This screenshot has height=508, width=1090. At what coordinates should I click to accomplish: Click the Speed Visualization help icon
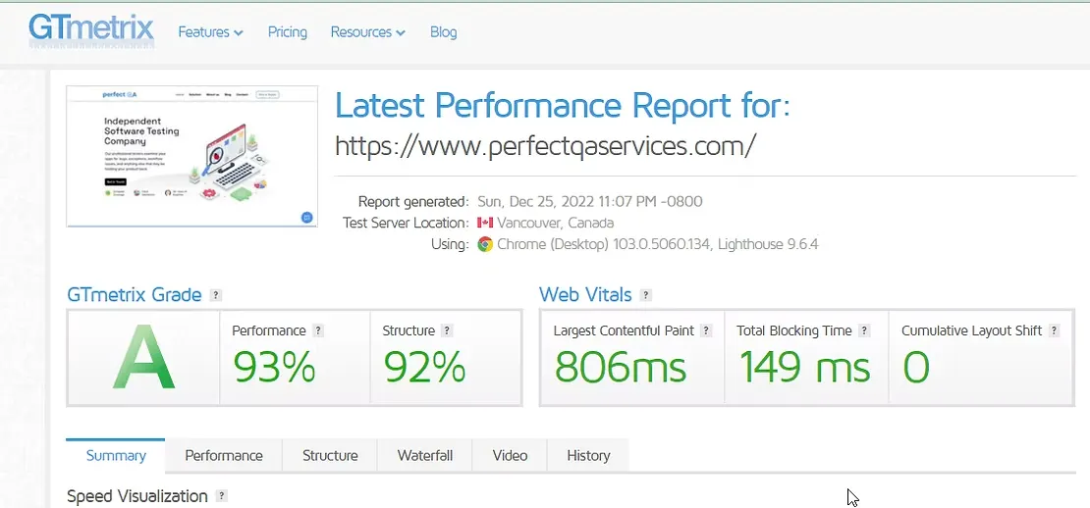click(x=222, y=496)
